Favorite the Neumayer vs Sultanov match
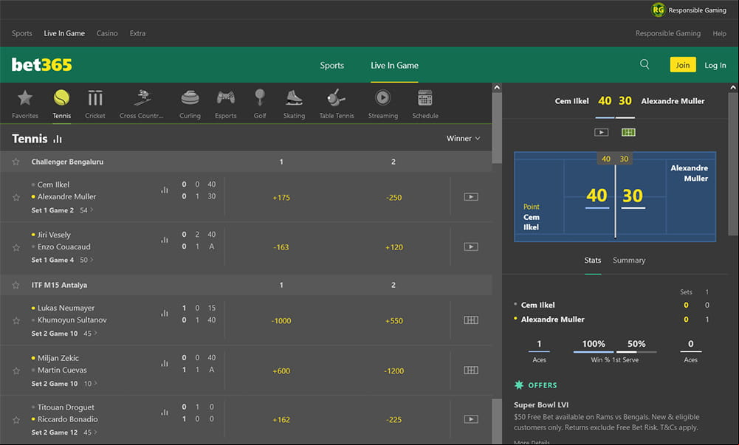 point(16,321)
